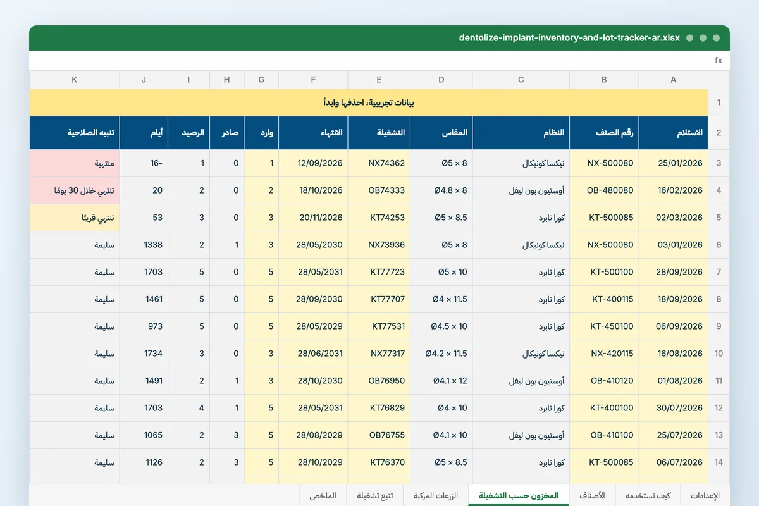Select lot number OB76755
This screenshot has height=506, width=759.
(x=379, y=435)
